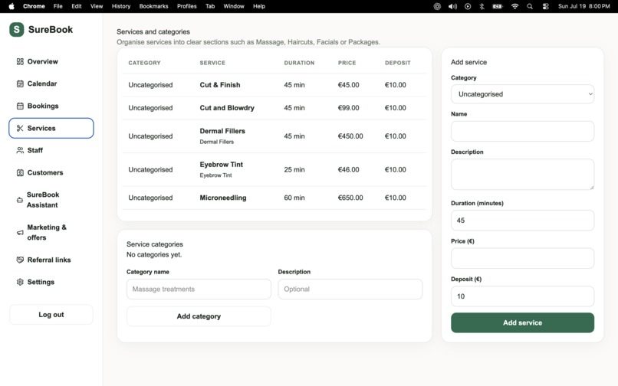Click the Customers icon in sidebar

(x=20, y=172)
